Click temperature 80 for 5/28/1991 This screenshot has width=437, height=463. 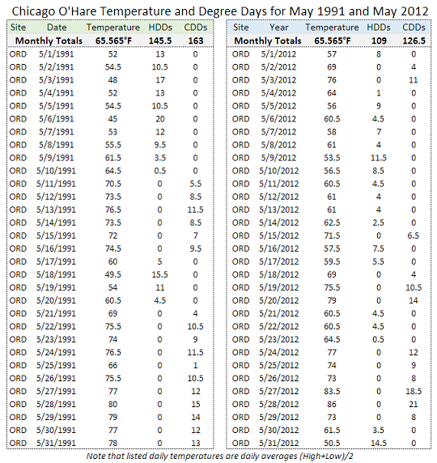coord(112,404)
